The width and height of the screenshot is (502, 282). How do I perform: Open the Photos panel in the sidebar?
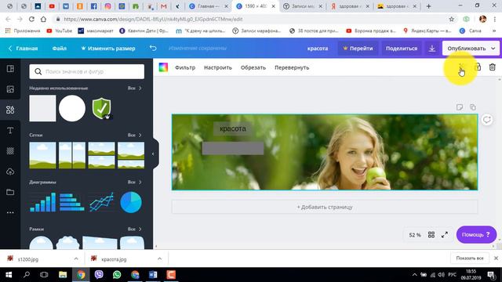10,89
